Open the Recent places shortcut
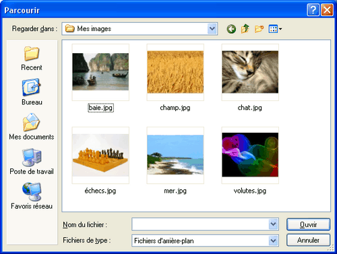 (32, 59)
